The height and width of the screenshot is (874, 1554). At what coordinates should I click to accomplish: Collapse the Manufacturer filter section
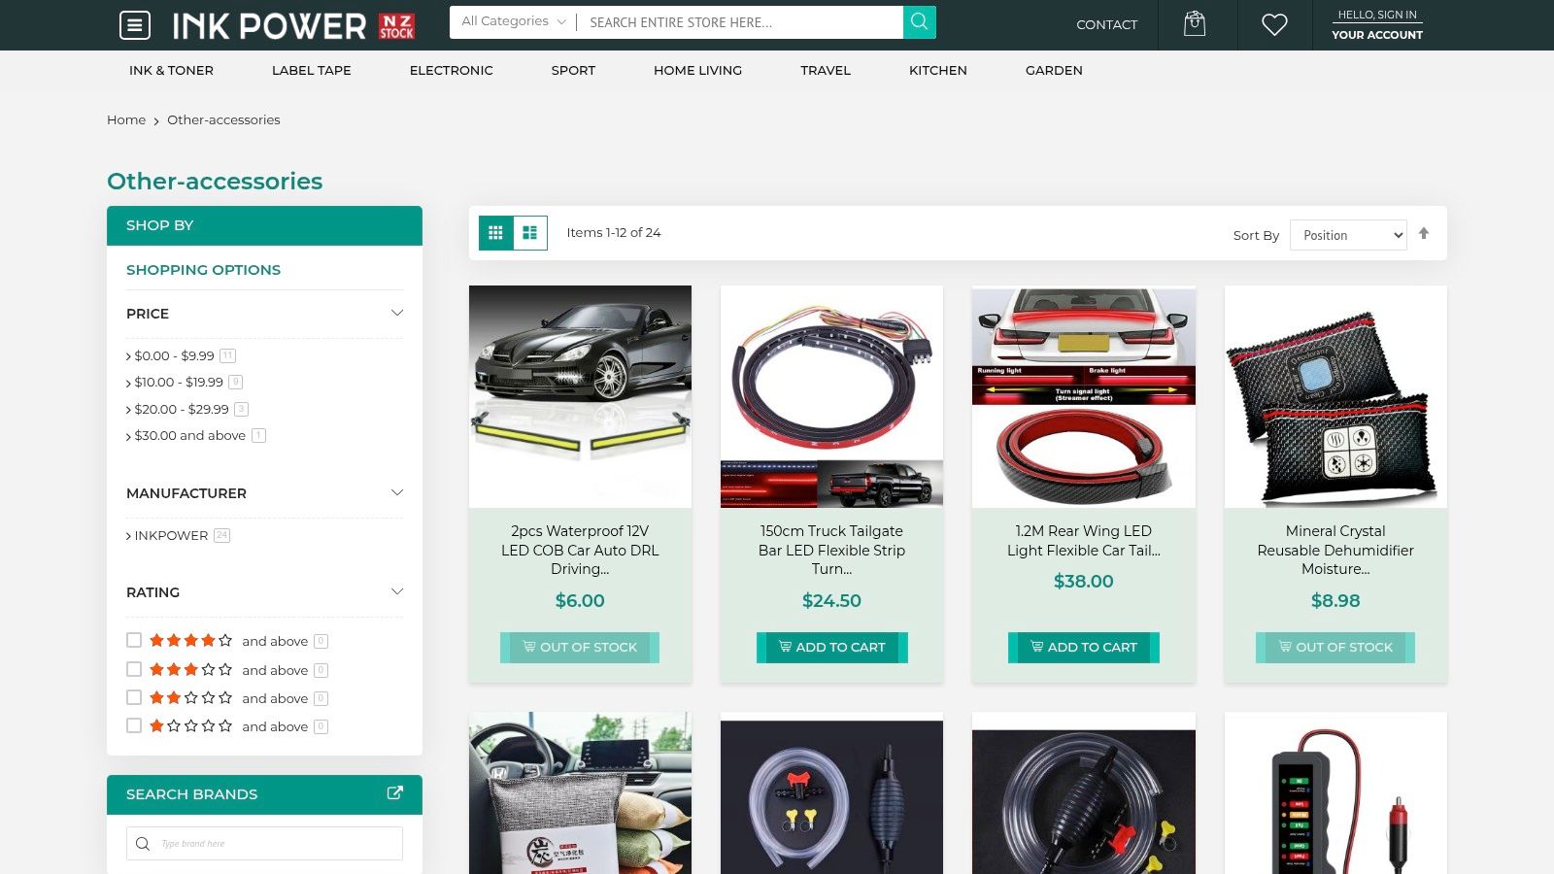(396, 492)
